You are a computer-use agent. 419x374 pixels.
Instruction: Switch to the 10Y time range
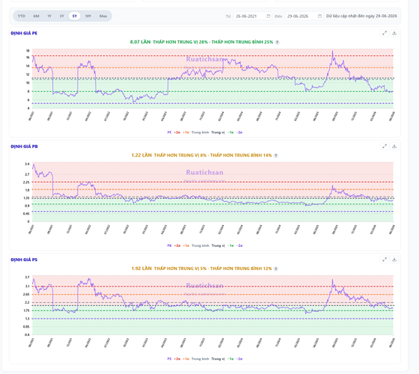pos(88,16)
